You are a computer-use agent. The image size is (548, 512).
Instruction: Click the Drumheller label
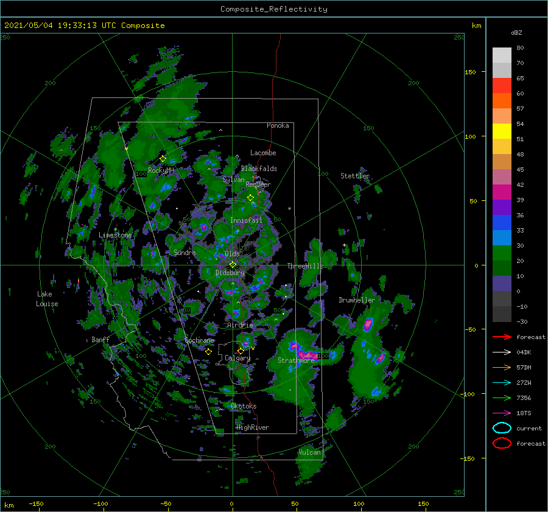tap(357, 300)
